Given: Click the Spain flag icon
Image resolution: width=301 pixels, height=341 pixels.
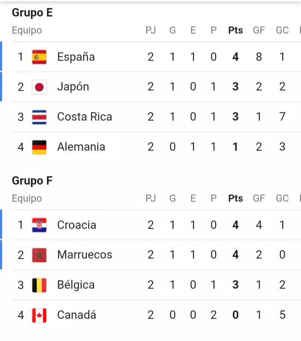Looking at the screenshot, I should pos(39,57).
